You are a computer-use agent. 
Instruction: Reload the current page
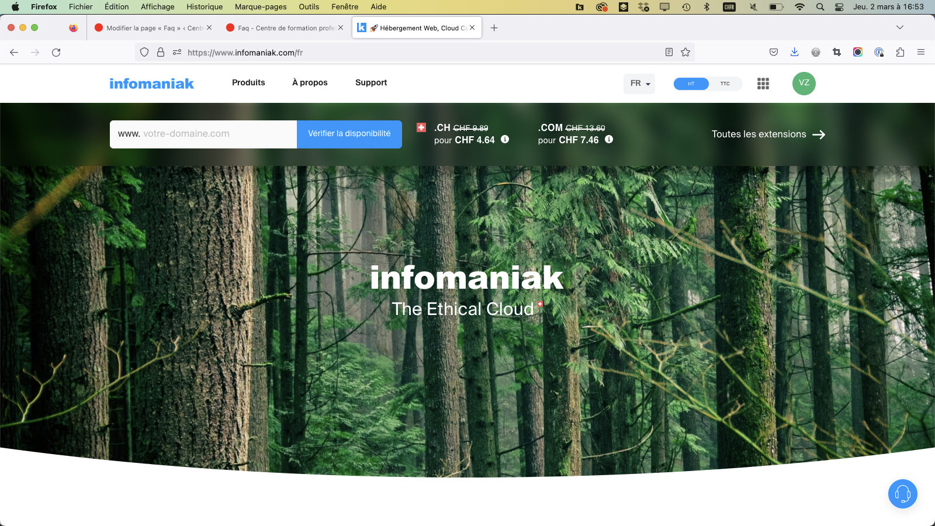pos(56,53)
